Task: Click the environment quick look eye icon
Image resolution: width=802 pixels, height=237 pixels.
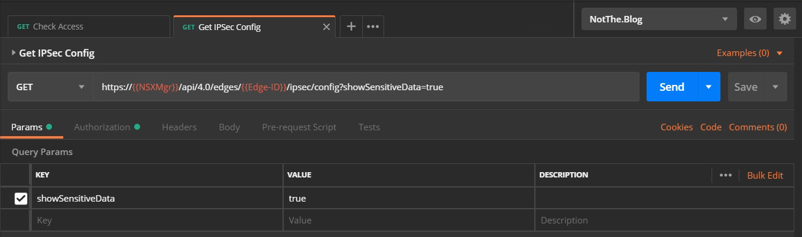Action: pos(755,19)
